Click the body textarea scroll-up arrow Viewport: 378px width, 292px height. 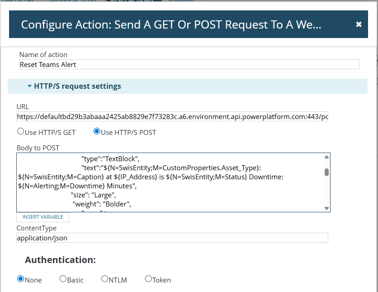coord(326,157)
